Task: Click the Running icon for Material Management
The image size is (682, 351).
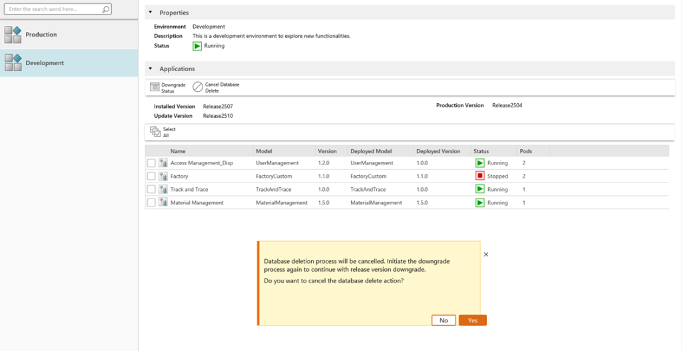Action: [480, 202]
